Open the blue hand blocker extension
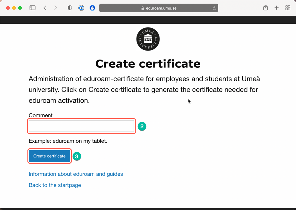 [x=92, y=8]
